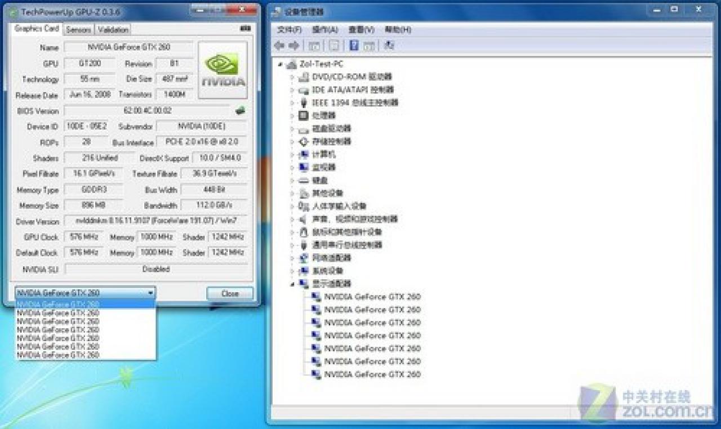This screenshot has height=429, width=721.
Task: Open the 文件(F) File menu
Action: (x=290, y=29)
